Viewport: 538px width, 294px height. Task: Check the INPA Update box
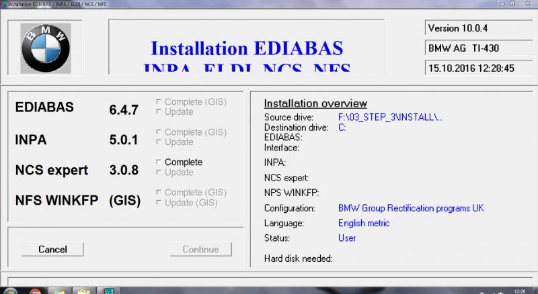[x=159, y=142]
